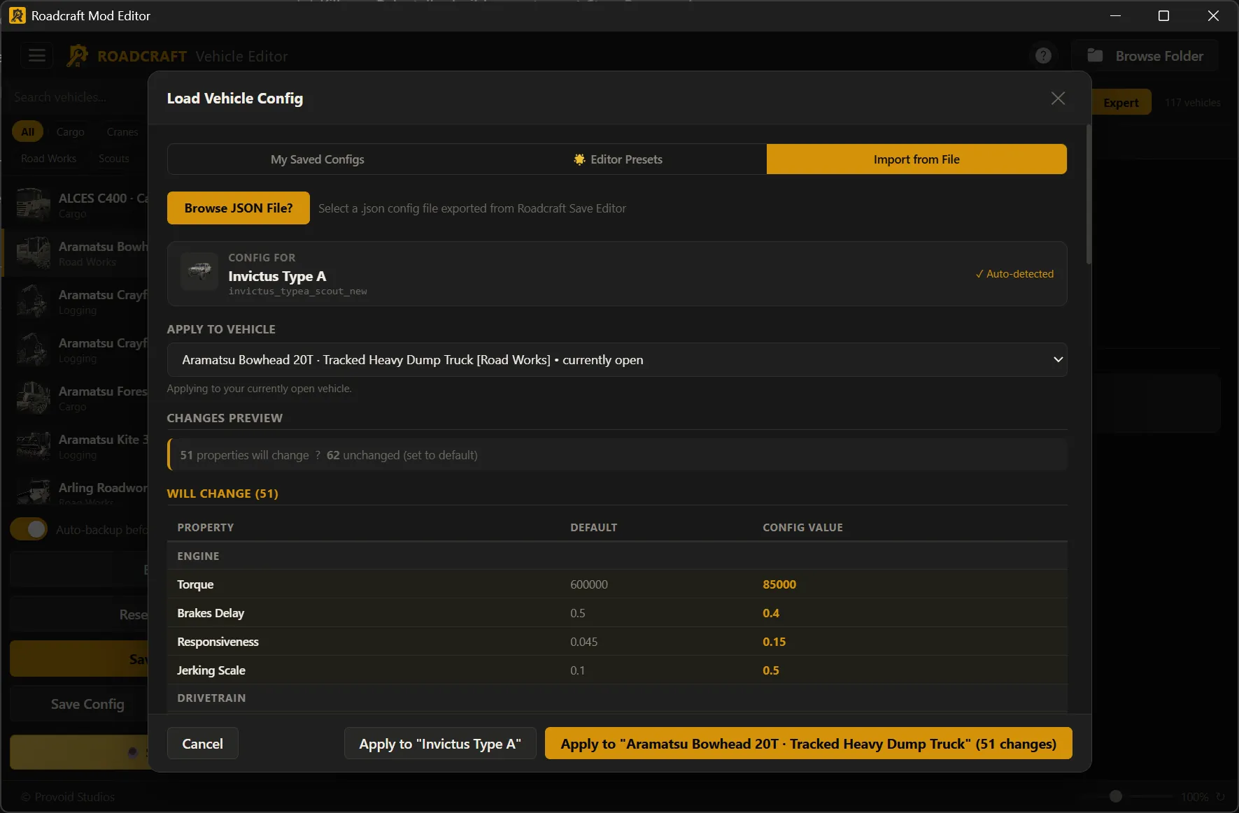Select the Aramatsu Kite vehicle thumbnail
Screen dimensions: 1239x813
[x=34, y=445]
